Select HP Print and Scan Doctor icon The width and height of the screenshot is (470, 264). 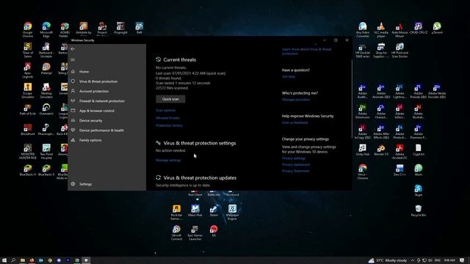coord(399,50)
